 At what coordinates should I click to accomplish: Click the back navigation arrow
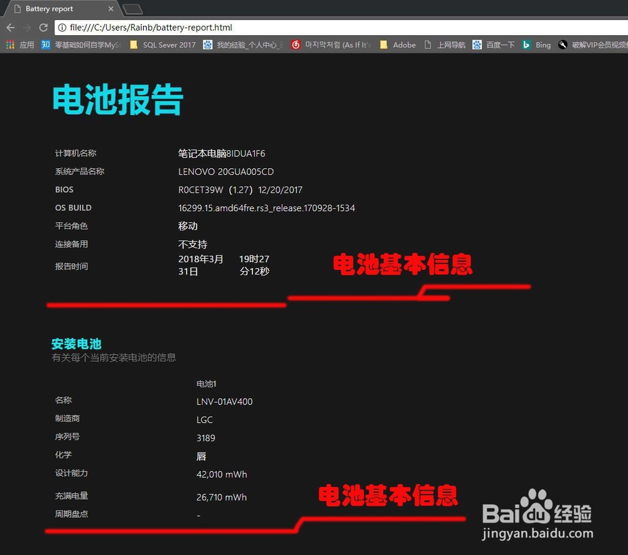coord(10,28)
